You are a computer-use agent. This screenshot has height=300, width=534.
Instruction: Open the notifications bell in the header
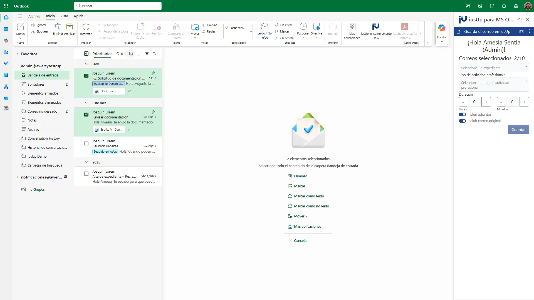tap(504, 6)
